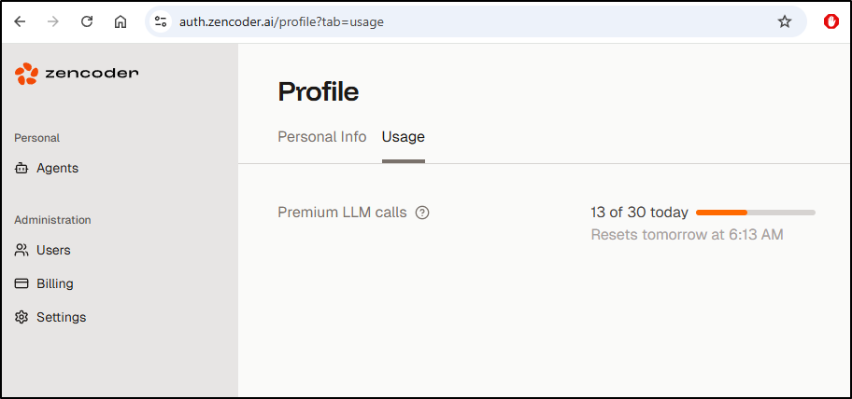Click the people icon beside Users

(x=21, y=250)
